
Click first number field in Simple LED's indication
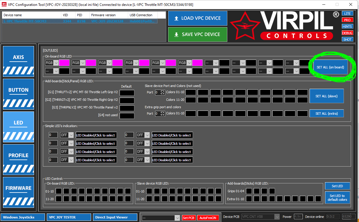pos(53,135)
